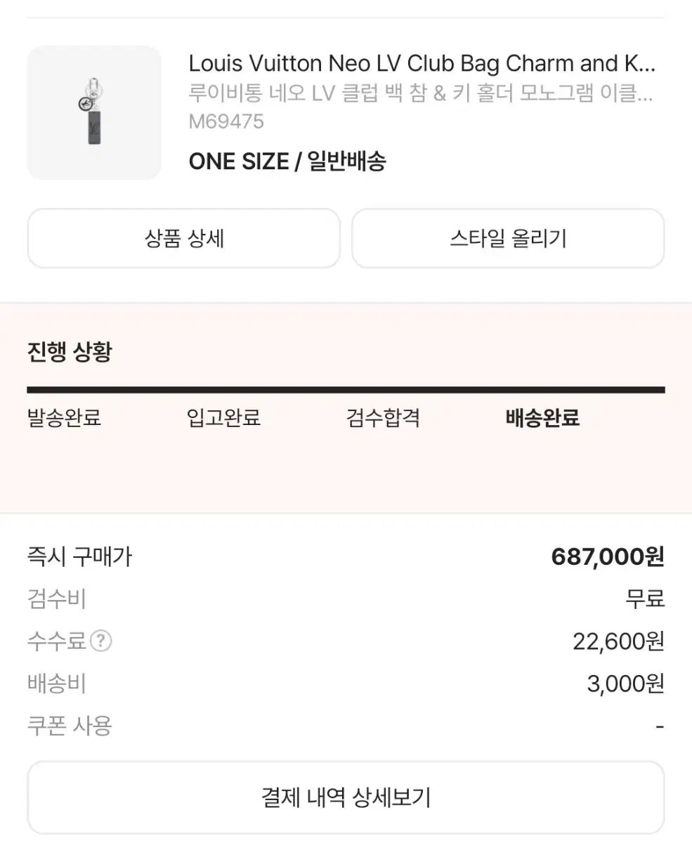Select the 배송완료 progress step

542,418
